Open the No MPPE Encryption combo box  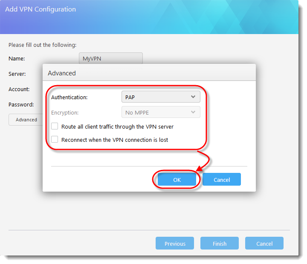(x=161, y=112)
